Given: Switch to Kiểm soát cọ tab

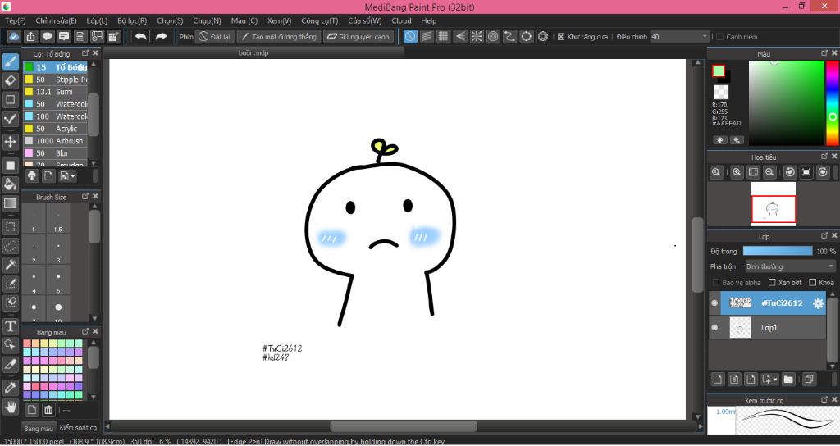Looking at the screenshot, I should (x=78, y=427).
